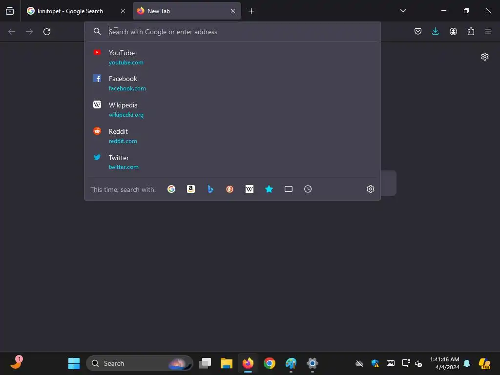Image resolution: width=500 pixels, height=375 pixels.
Task: Personalize new tab page with gear
Action: 485,57
